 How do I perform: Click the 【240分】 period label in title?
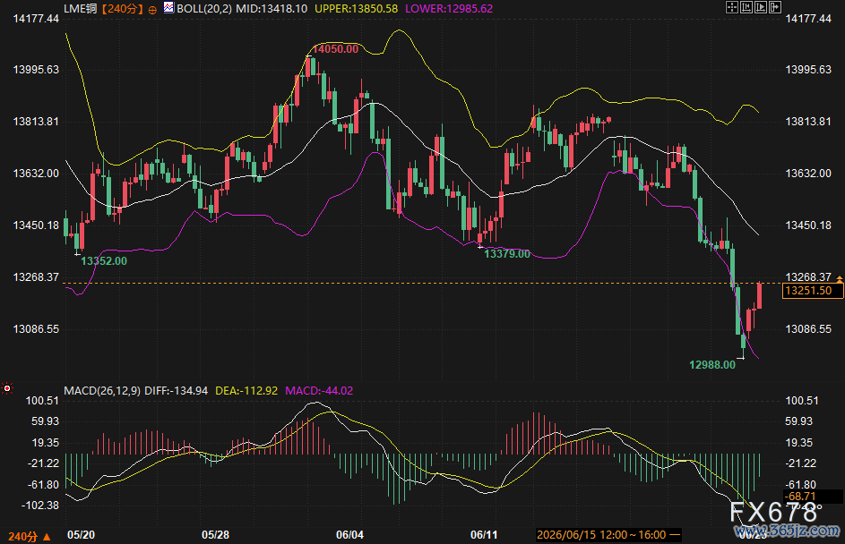click(x=123, y=9)
